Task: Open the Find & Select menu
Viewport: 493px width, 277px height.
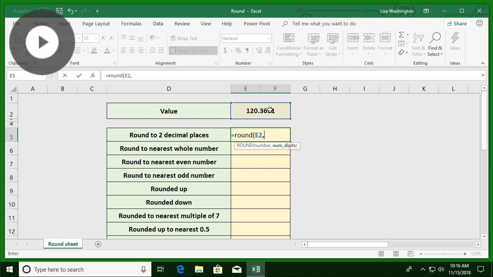Action: (435, 45)
